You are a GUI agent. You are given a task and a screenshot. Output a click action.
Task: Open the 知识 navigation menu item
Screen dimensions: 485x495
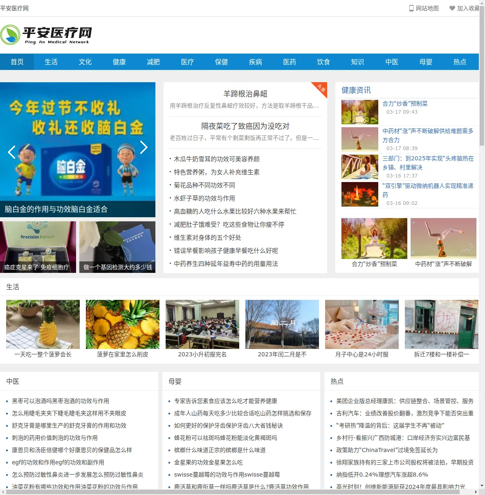(357, 62)
